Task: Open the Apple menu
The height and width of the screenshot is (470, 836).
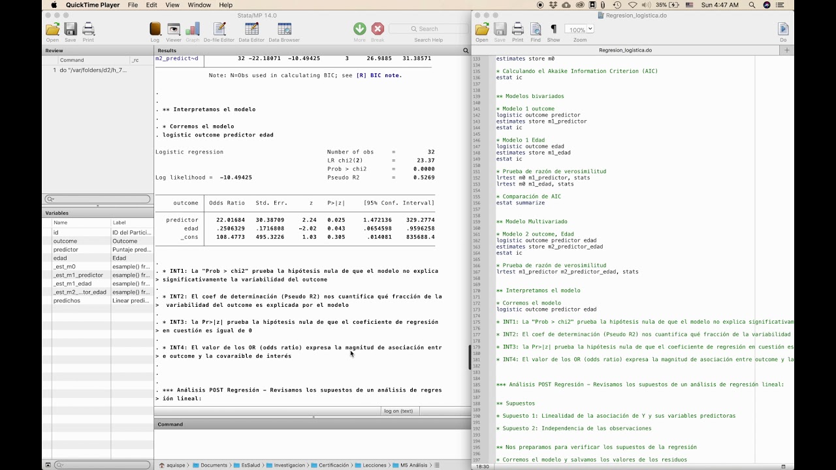Action: tap(54, 5)
